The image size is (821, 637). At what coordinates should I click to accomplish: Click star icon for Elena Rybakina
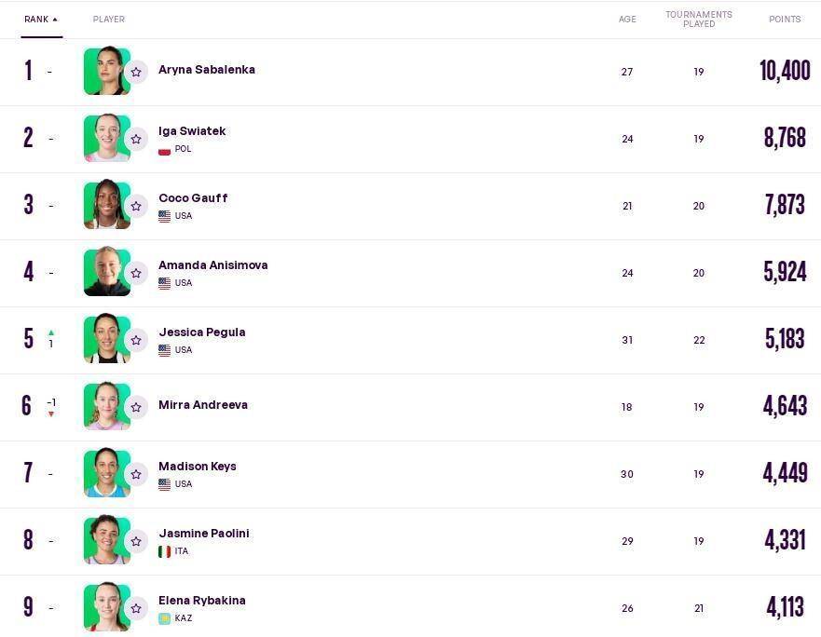[136, 608]
